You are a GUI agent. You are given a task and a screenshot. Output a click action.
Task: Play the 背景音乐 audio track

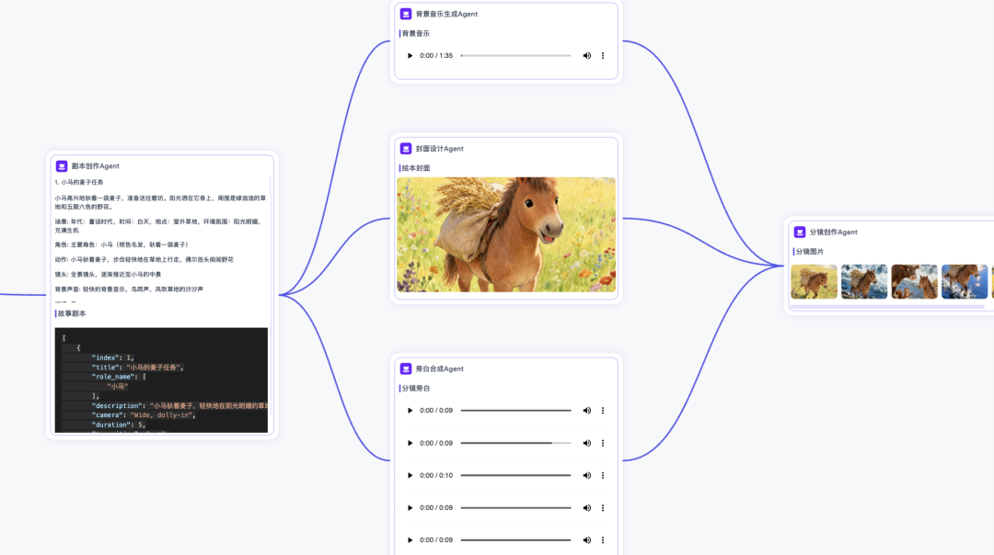tap(410, 56)
